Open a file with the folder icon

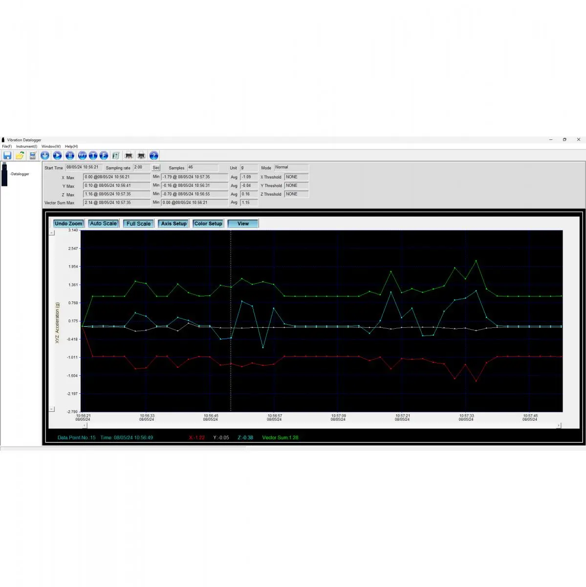20,156
